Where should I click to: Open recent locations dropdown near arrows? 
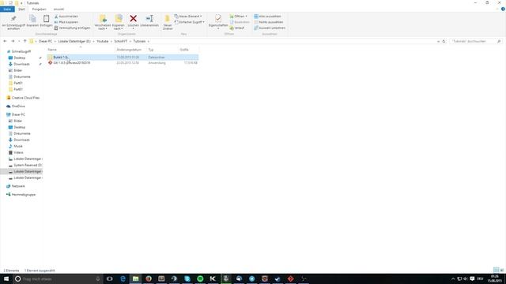click(x=19, y=41)
